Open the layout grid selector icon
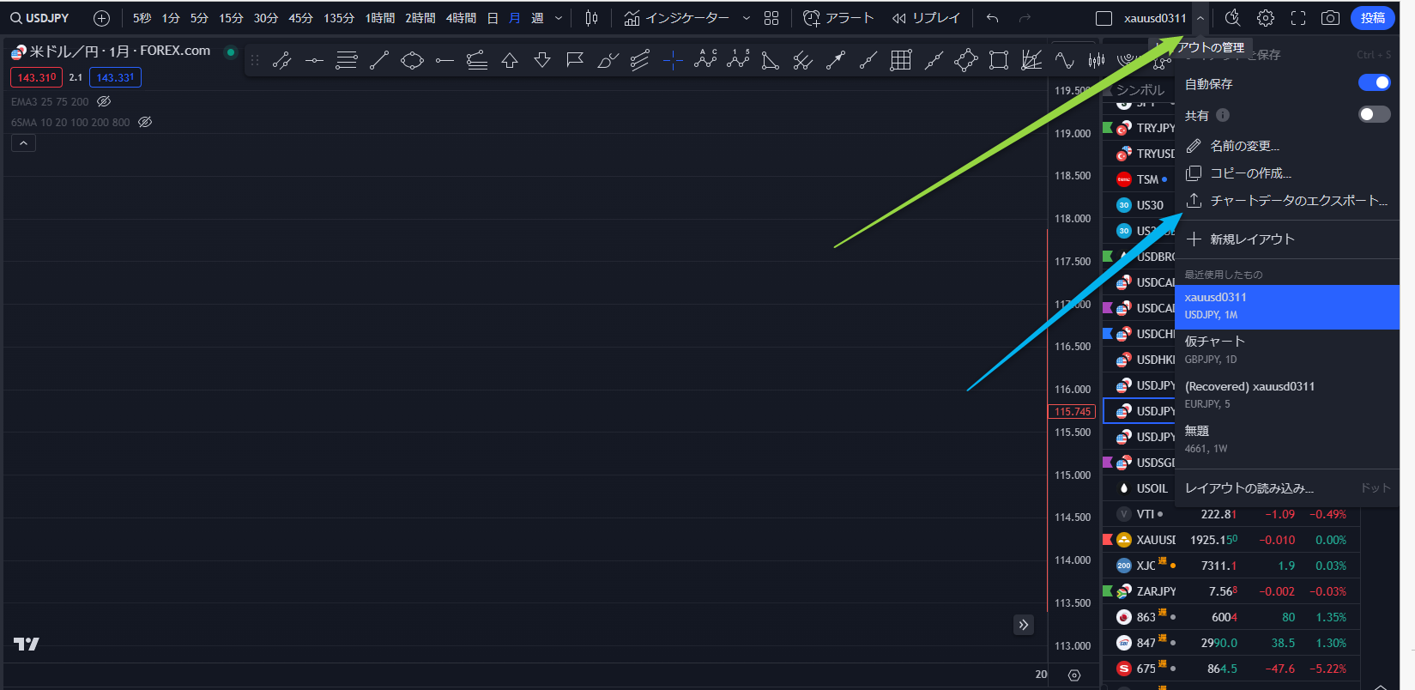Screen dimensions: 1415x690 click(x=771, y=18)
